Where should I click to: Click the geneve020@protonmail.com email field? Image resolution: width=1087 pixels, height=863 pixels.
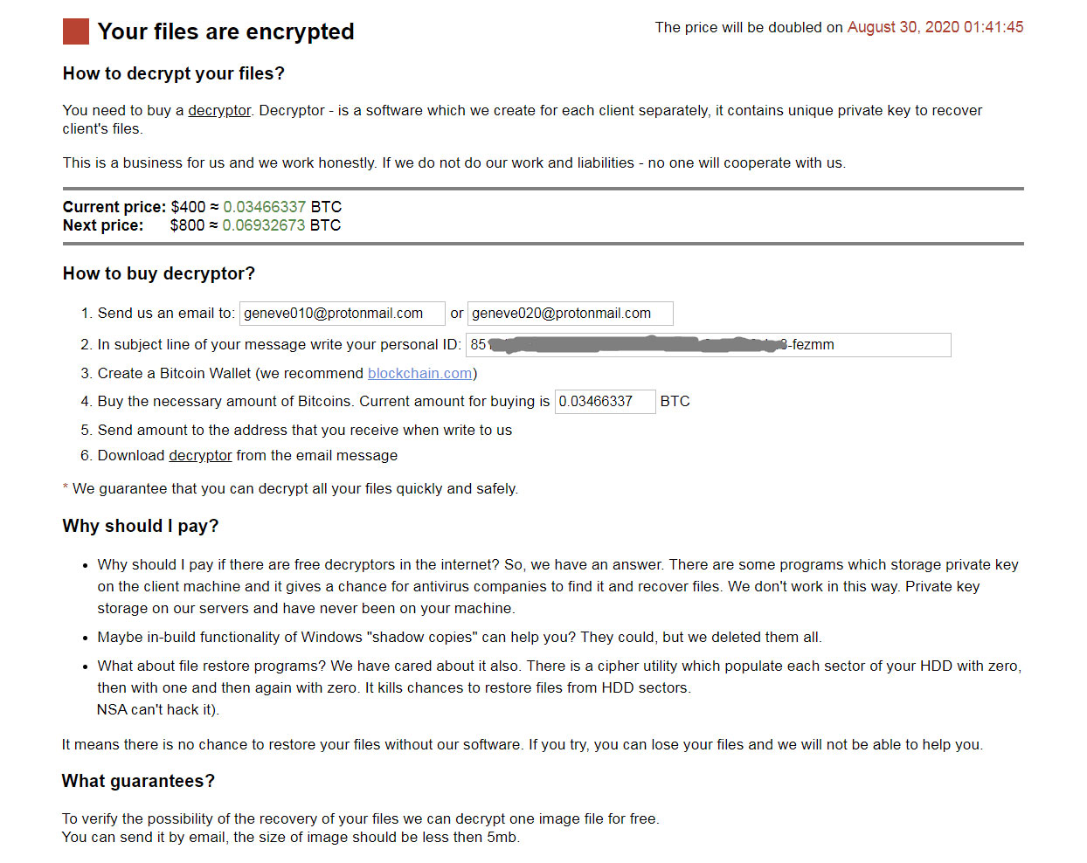click(x=571, y=314)
